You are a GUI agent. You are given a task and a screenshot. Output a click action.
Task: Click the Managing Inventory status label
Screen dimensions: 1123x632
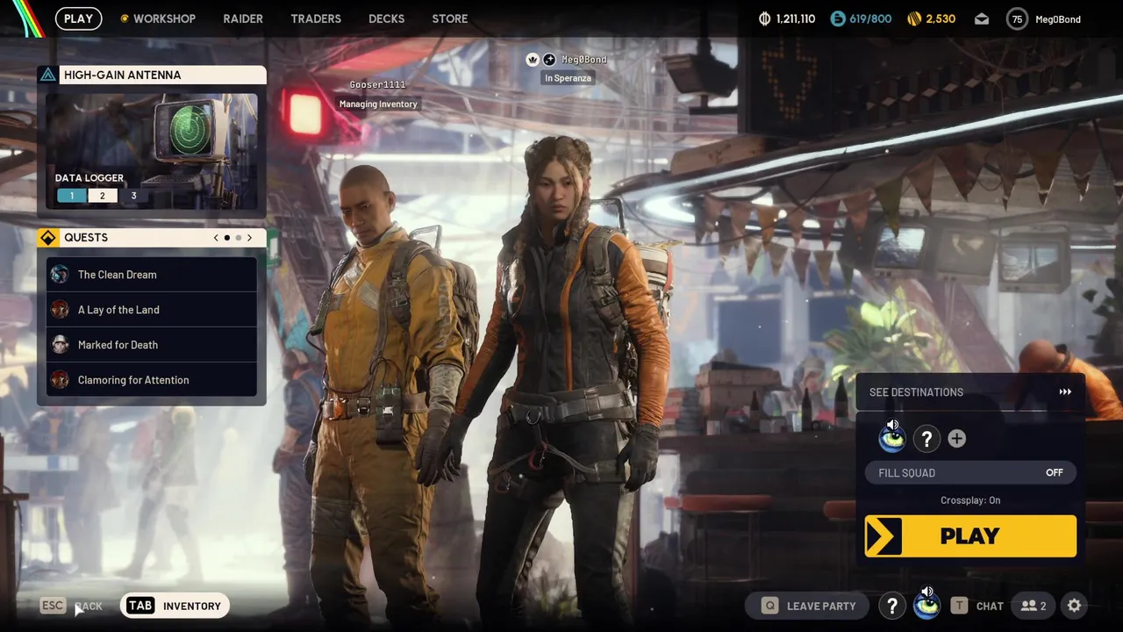378,104
